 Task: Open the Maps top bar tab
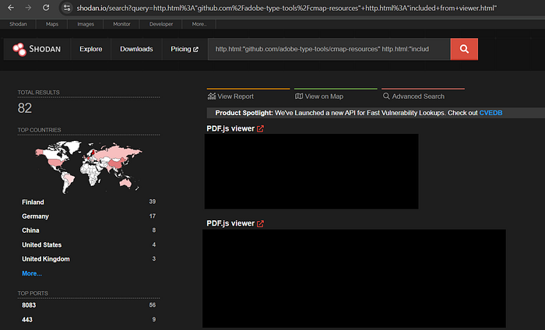click(52, 24)
